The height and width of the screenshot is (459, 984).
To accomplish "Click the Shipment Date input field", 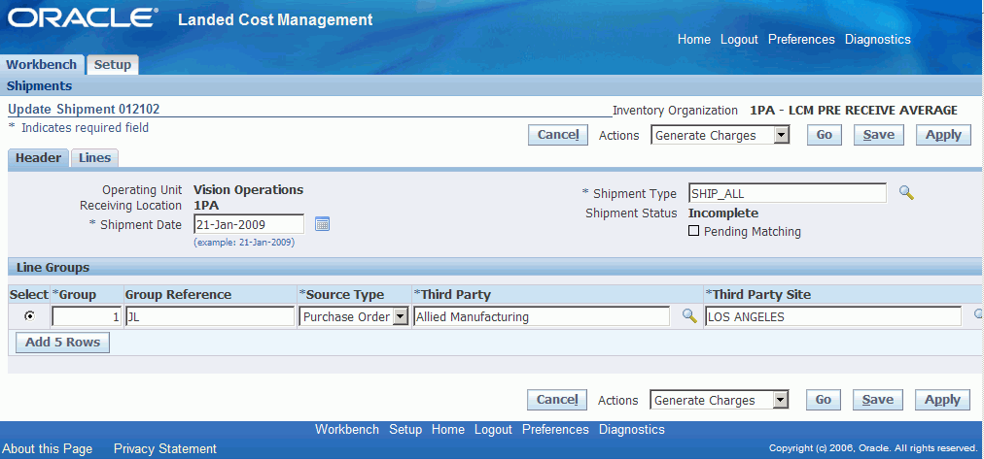I will click(249, 225).
